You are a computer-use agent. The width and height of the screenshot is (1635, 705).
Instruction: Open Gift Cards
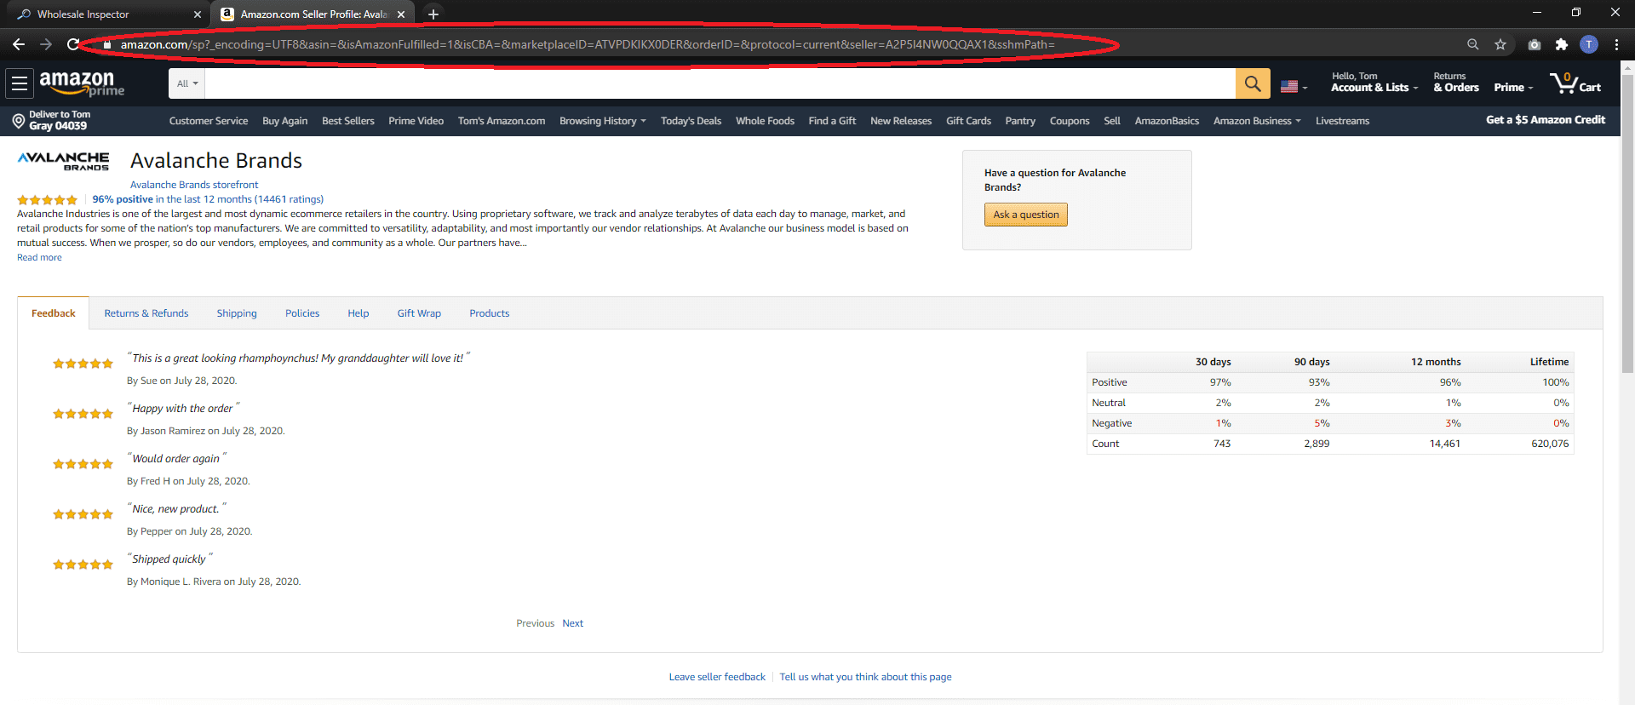tap(969, 121)
